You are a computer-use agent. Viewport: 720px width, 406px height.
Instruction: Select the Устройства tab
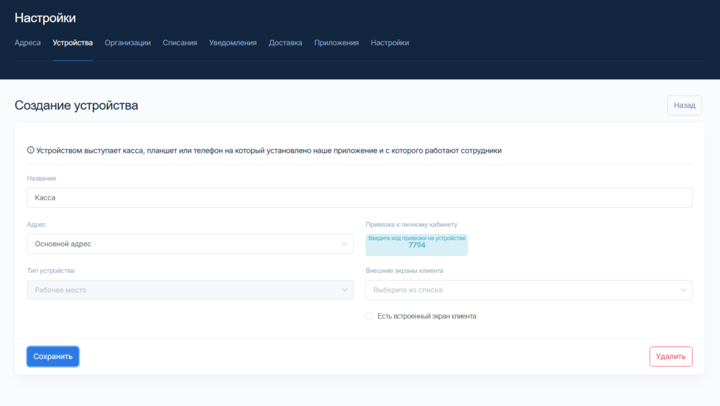(72, 43)
